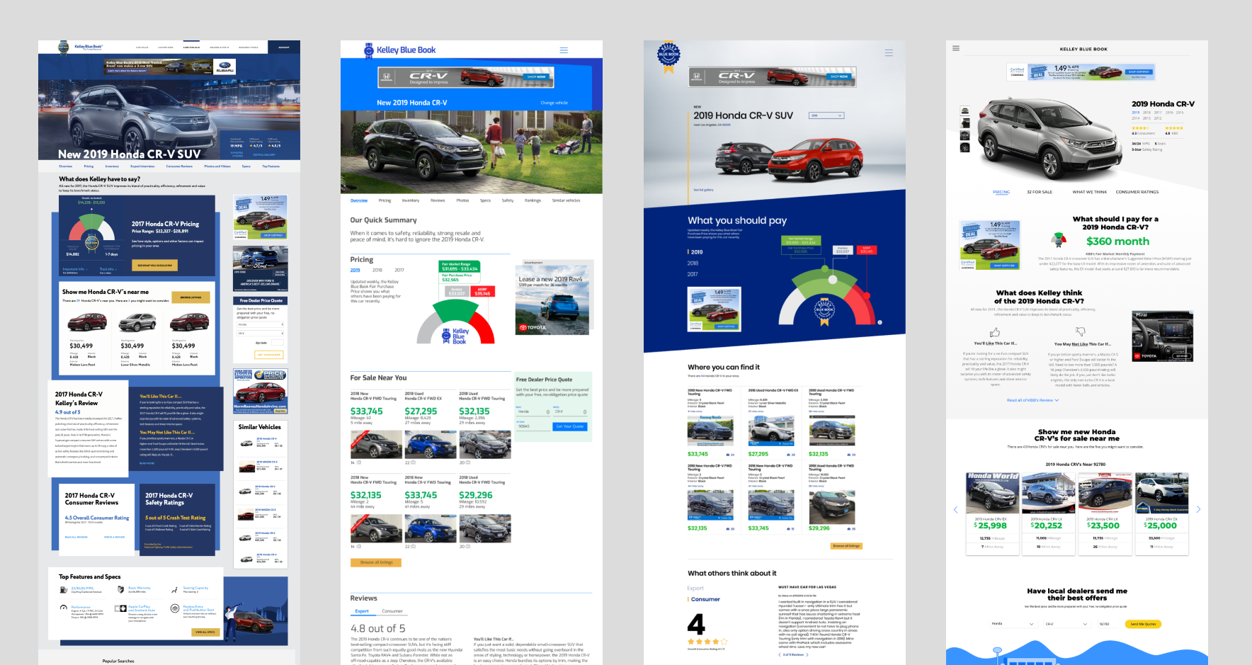
Task: Open hamburger menu beside KELLEY BLUE BOOK title
Action: pos(956,49)
